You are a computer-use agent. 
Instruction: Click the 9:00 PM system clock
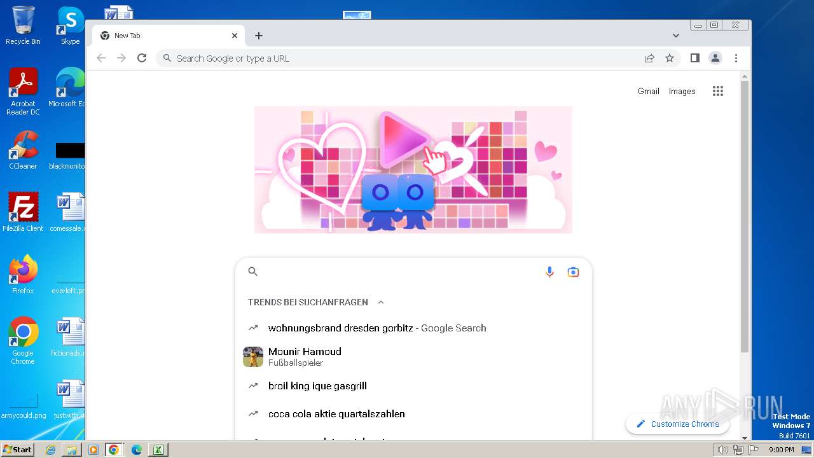781,450
